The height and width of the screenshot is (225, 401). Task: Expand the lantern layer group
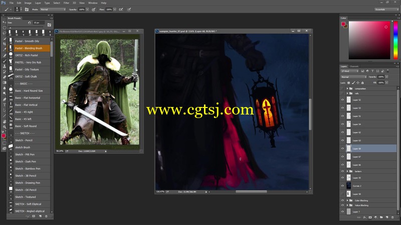pos(347,171)
